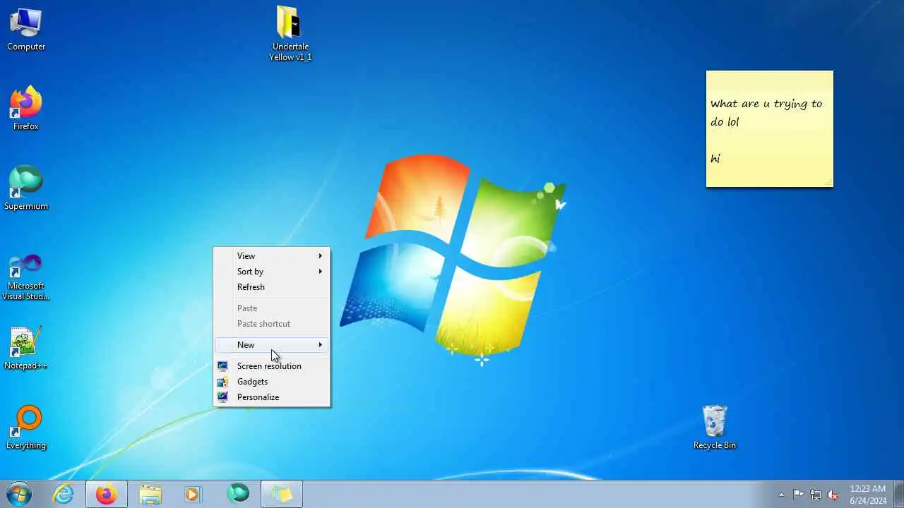Click the sticky note text 'hi'
The height and width of the screenshot is (508, 904).
[715, 158]
